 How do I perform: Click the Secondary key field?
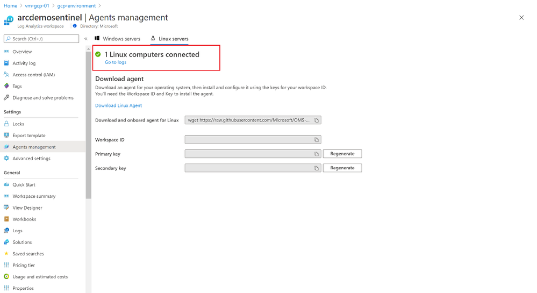tap(253, 168)
